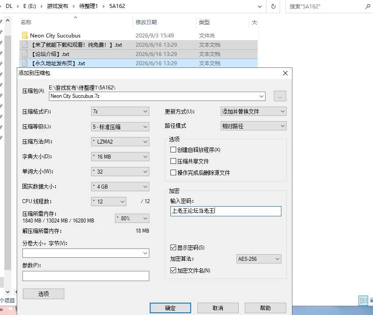This screenshot has width=373, height=315.
Task: Click the 帮助 button
Action: pos(266,308)
